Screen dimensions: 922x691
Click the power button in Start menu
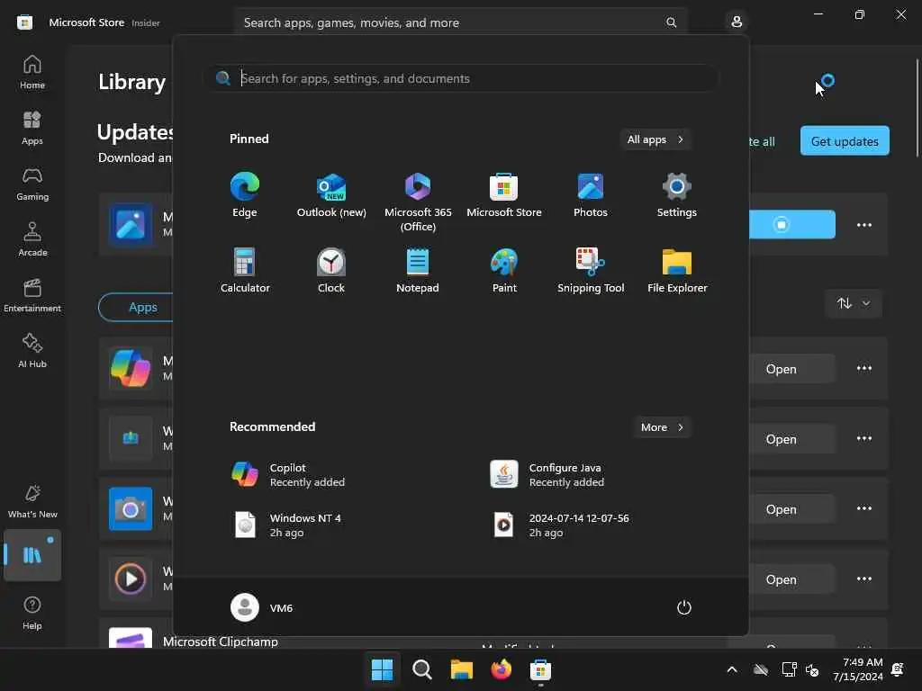(x=684, y=607)
